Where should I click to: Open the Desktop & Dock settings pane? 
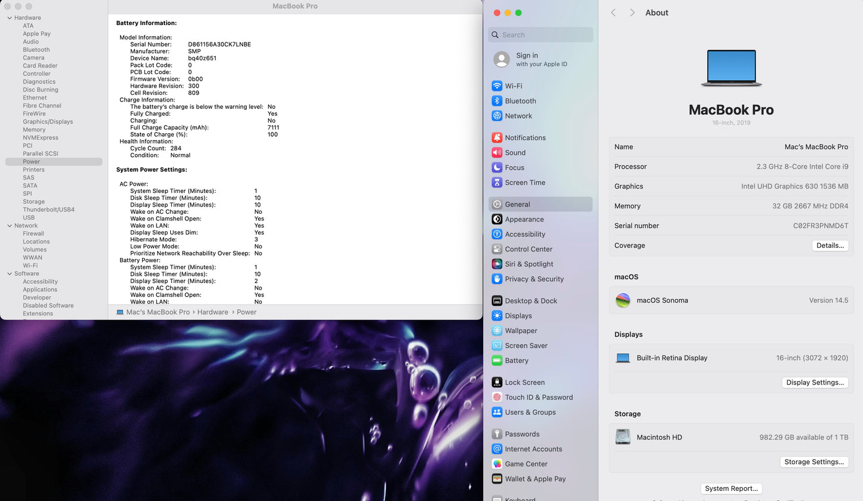[x=530, y=301]
